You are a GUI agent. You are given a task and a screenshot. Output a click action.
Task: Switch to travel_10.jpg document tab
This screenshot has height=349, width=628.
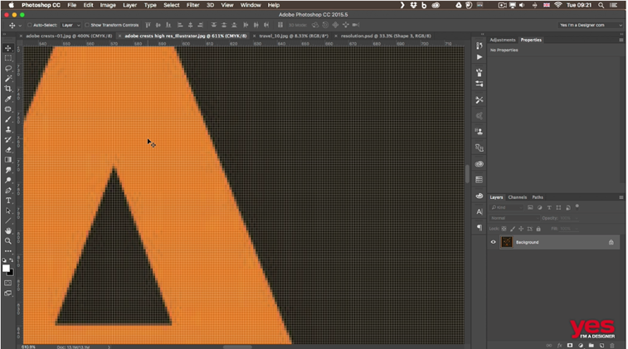pos(294,36)
